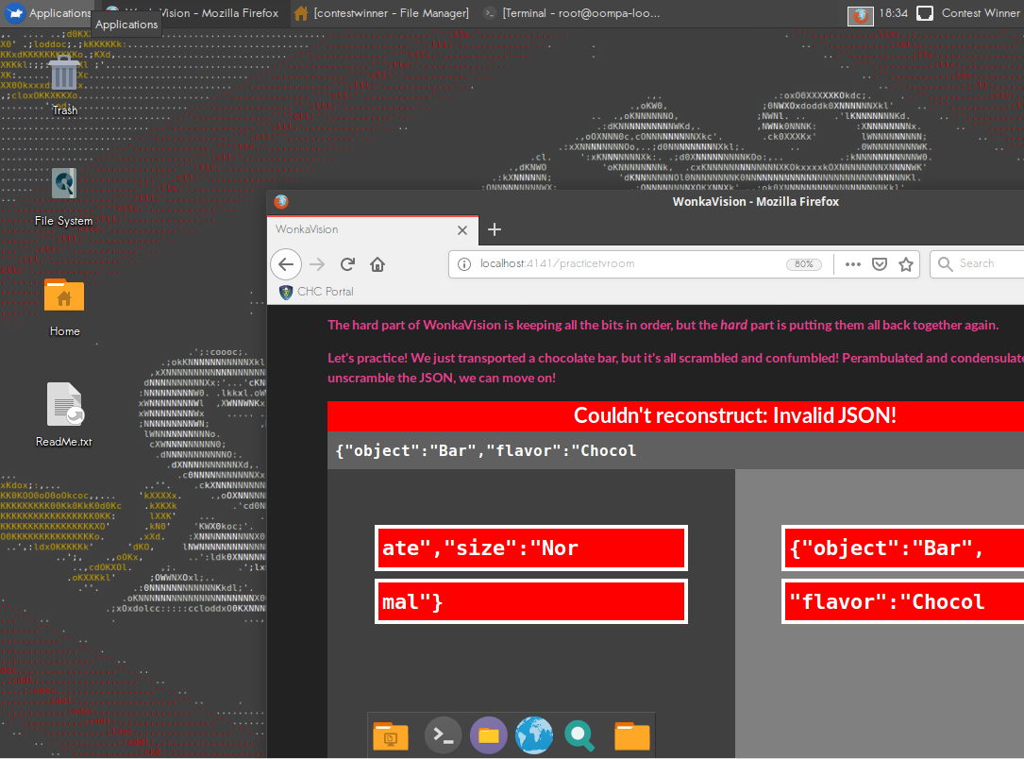Image resolution: width=1024 pixels, height=759 pixels.
Task: Open the Applications menu
Action: pyautogui.click(x=48, y=13)
